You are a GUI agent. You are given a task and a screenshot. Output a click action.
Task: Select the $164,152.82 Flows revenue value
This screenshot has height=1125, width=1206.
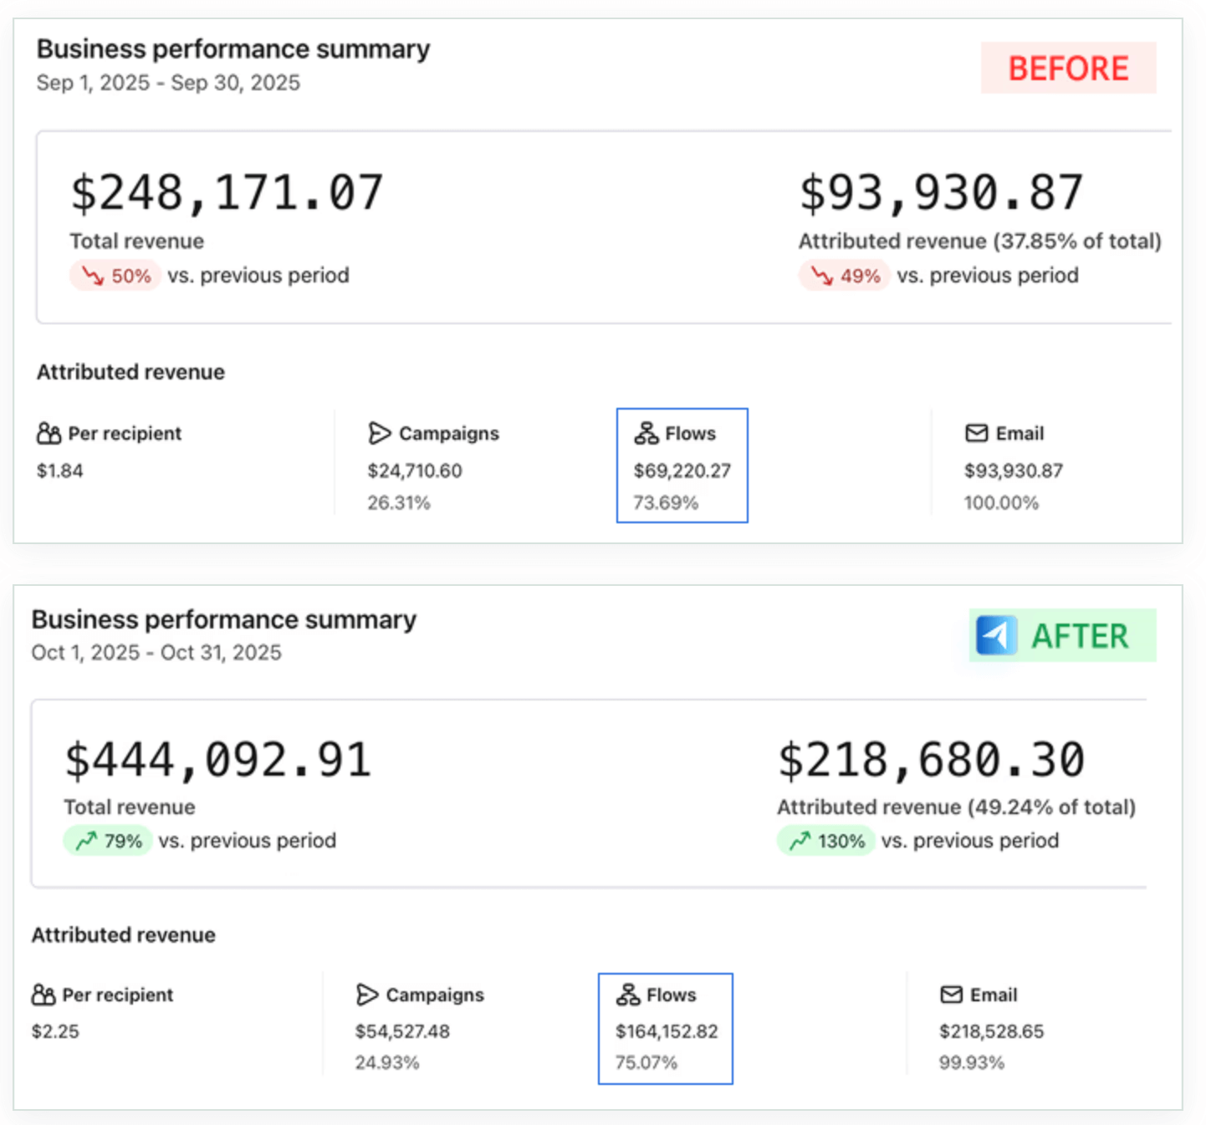click(x=667, y=1031)
